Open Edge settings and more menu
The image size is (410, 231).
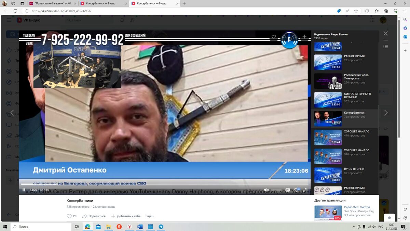pos(405,11)
